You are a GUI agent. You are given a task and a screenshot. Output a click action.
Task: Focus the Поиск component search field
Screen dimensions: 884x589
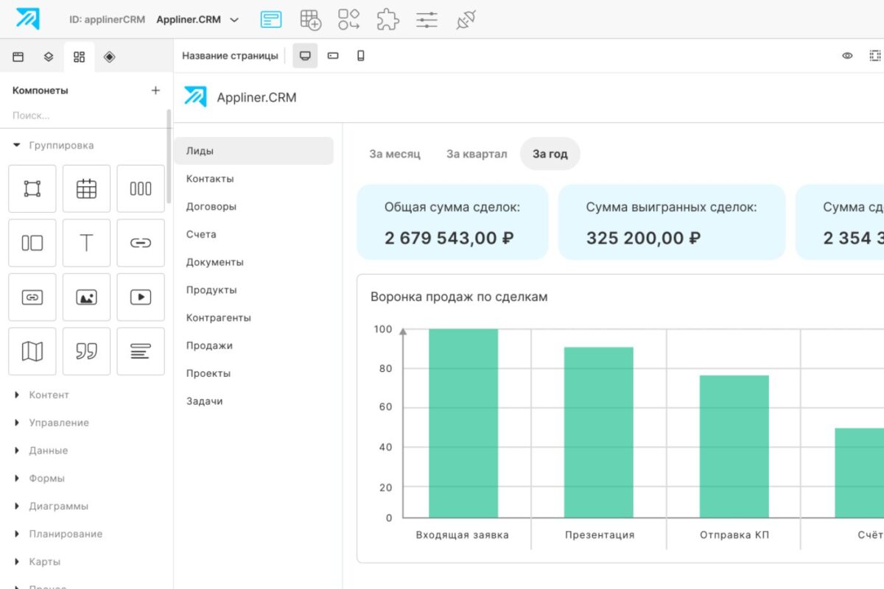click(85, 116)
